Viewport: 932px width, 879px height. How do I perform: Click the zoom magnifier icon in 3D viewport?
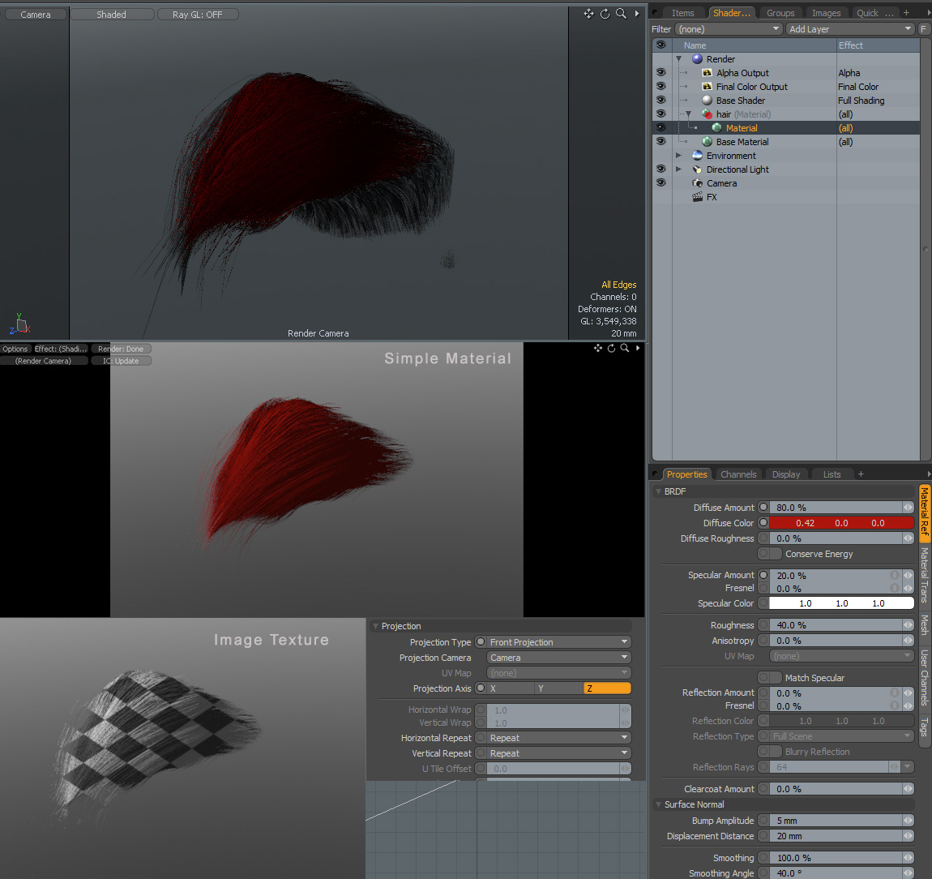(621, 14)
